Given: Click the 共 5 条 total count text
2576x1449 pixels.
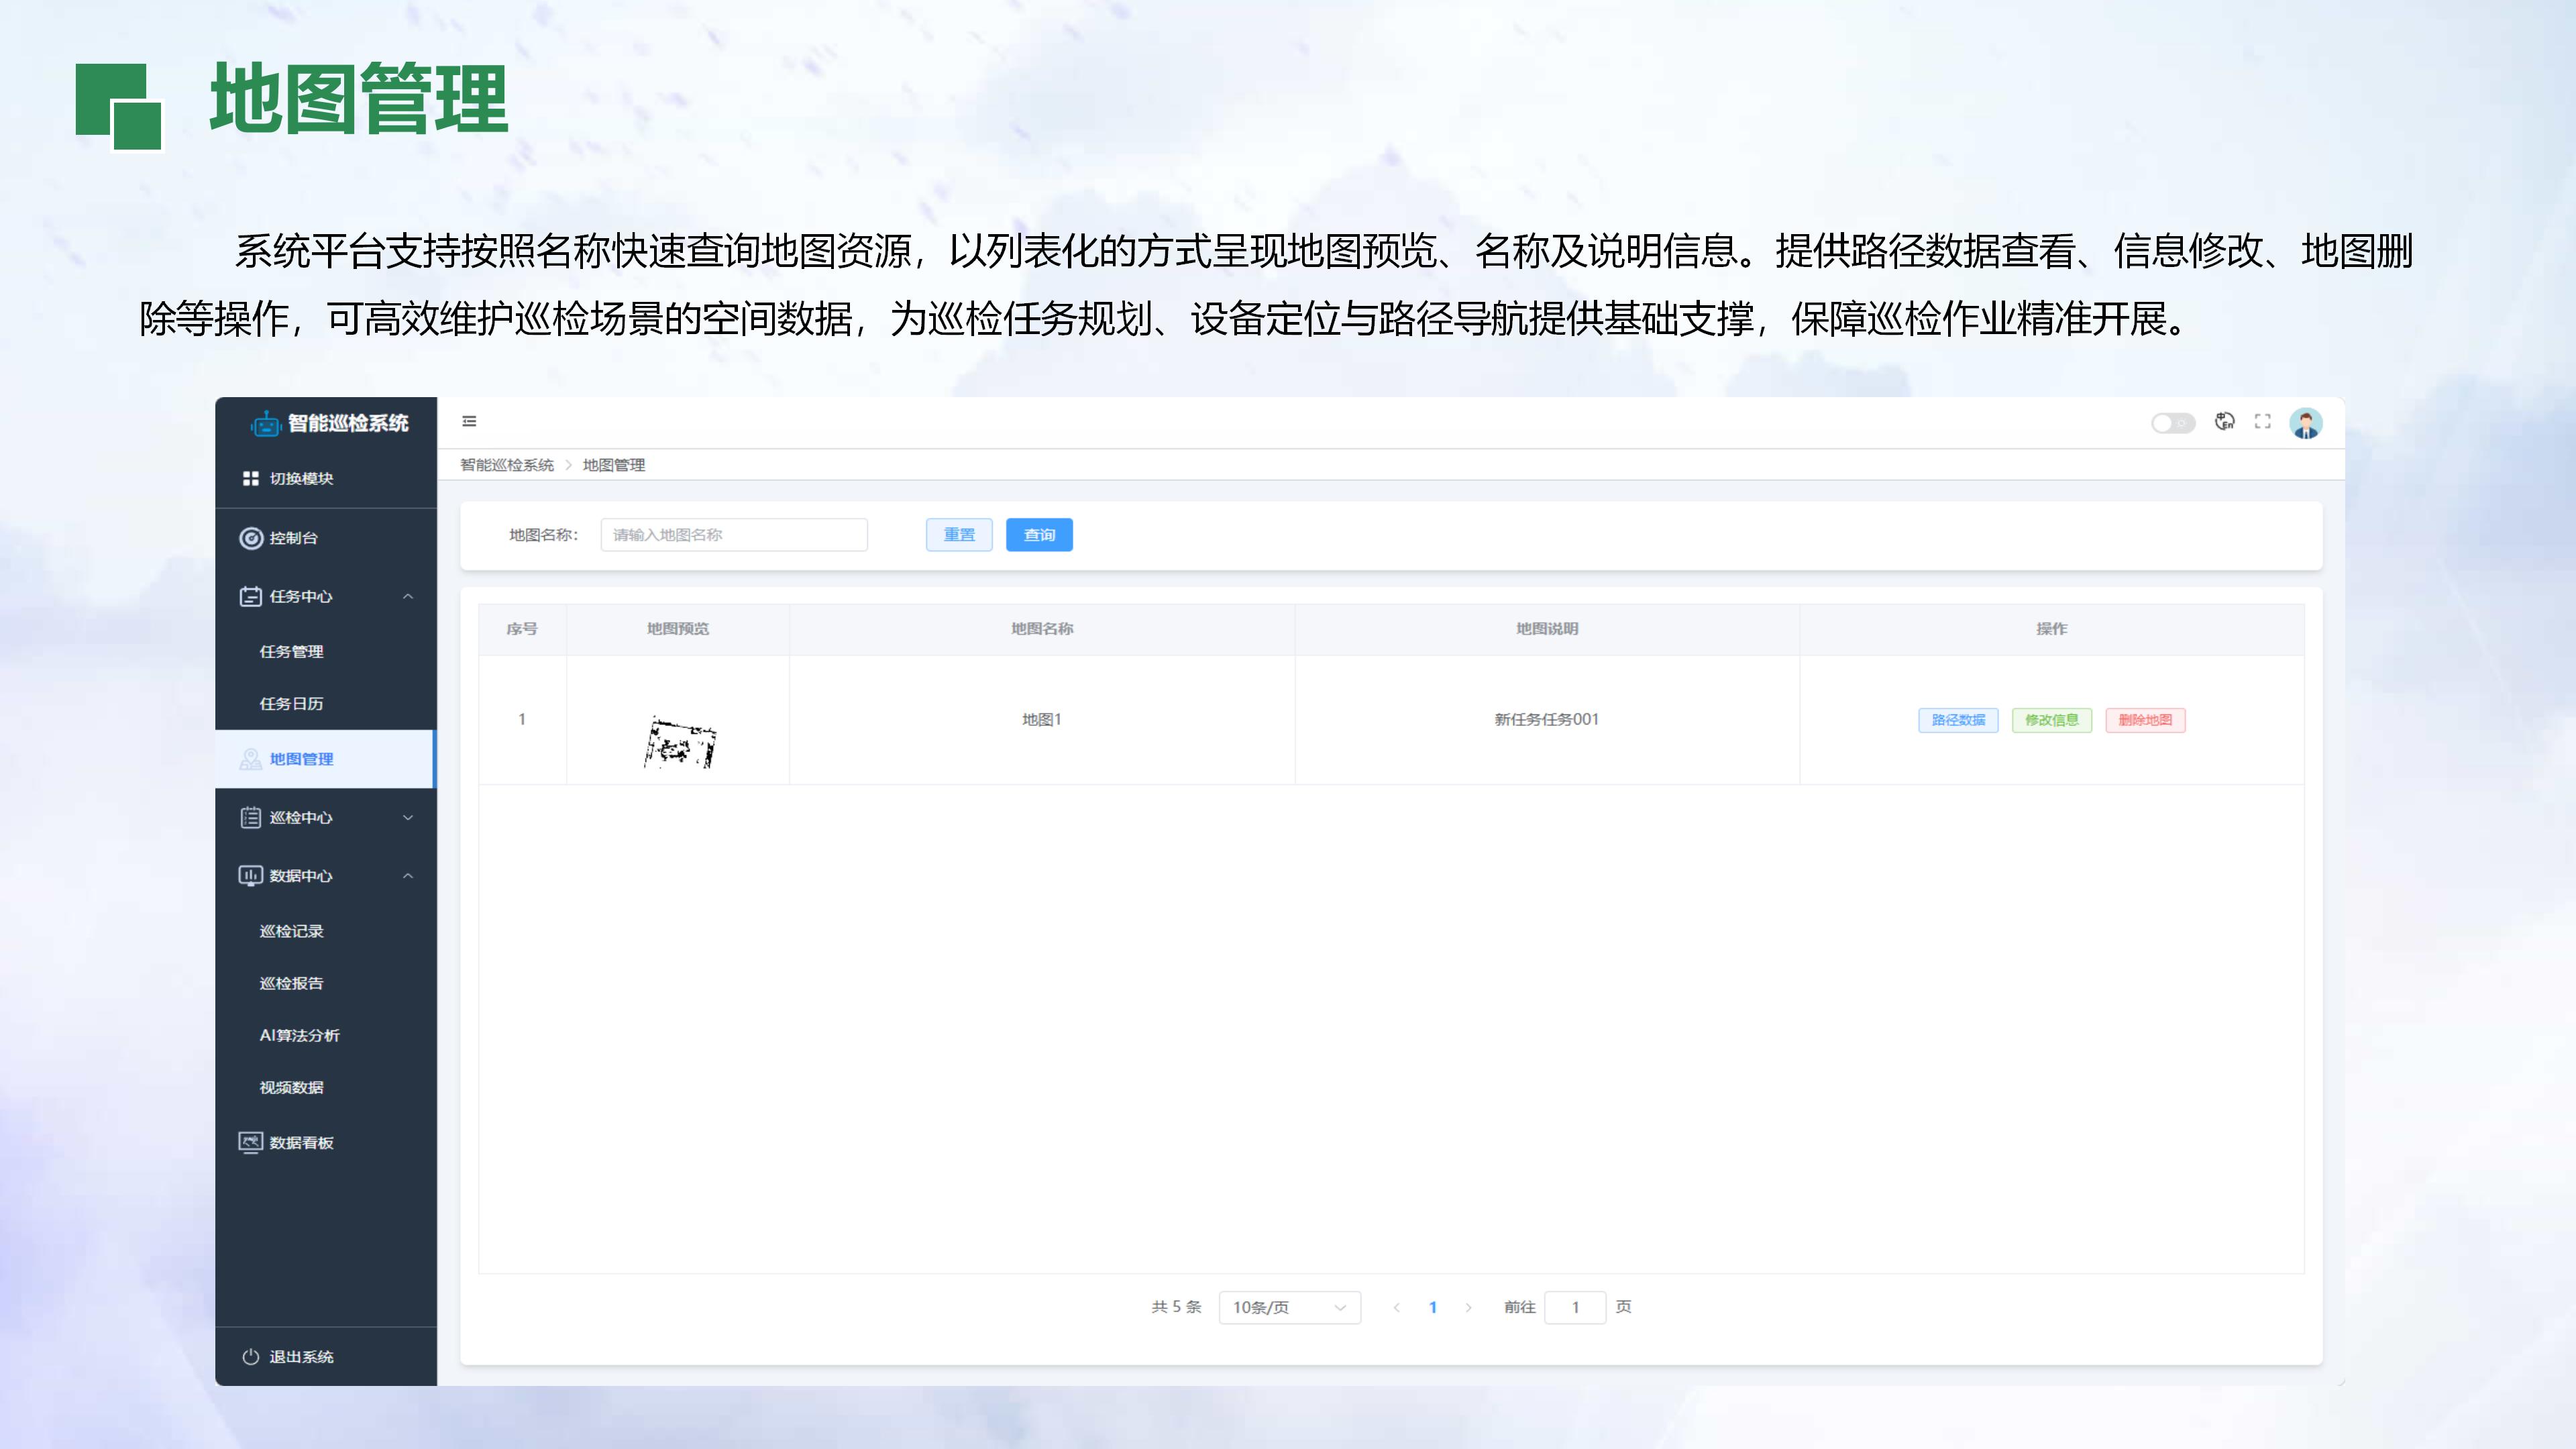Looking at the screenshot, I should (1176, 1308).
